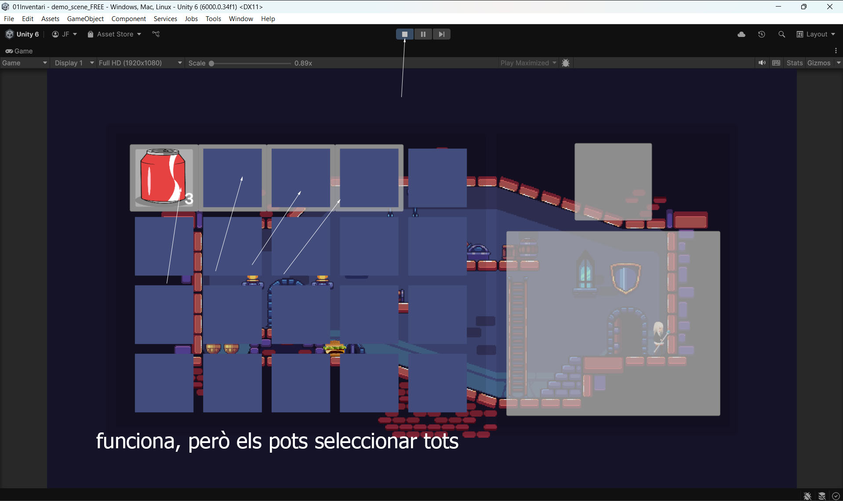
Task: Open the version control icon
Action: (x=156, y=34)
